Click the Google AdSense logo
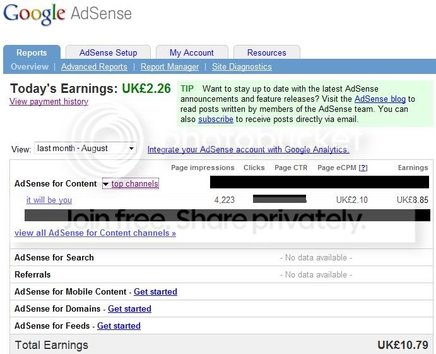The width and height of the screenshot is (436, 354). pos(68,14)
